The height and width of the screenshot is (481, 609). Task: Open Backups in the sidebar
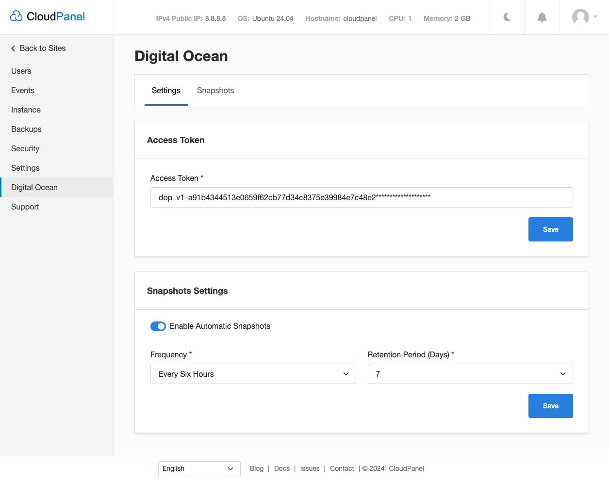pos(26,129)
